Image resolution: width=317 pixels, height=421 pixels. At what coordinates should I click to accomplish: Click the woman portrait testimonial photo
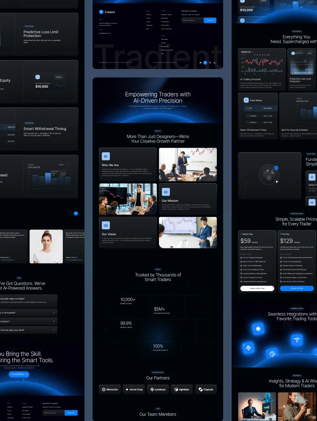click(46, 246)
